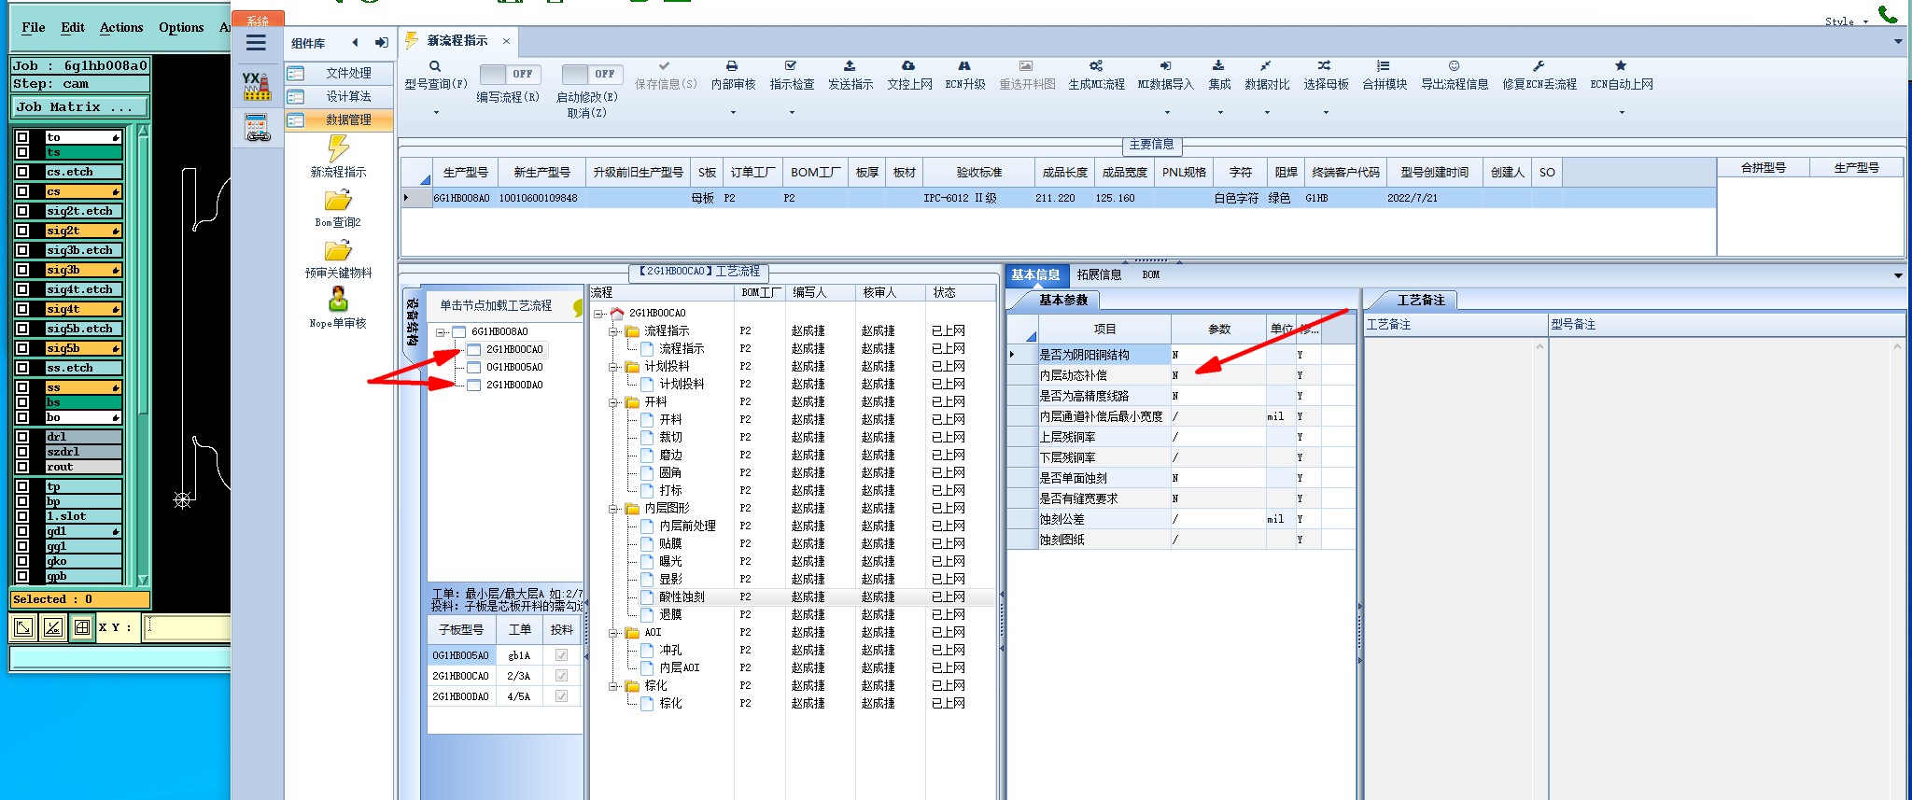
Task: Switch to the 拓展信息 tab
Action: coord(1099,274)
